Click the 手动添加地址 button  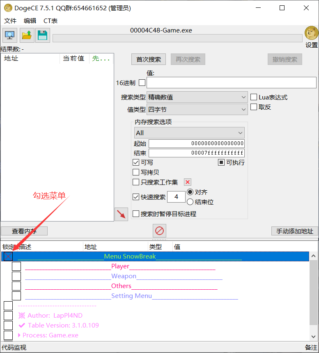coord(295,231)
